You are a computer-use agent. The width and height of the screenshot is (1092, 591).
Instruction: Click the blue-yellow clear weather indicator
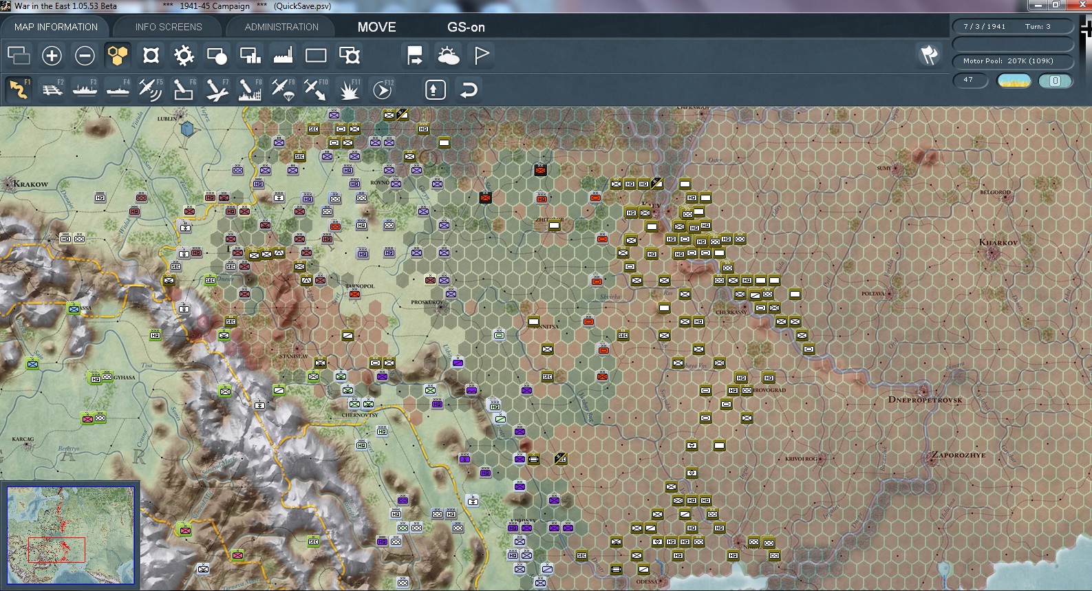(1014, 80)
